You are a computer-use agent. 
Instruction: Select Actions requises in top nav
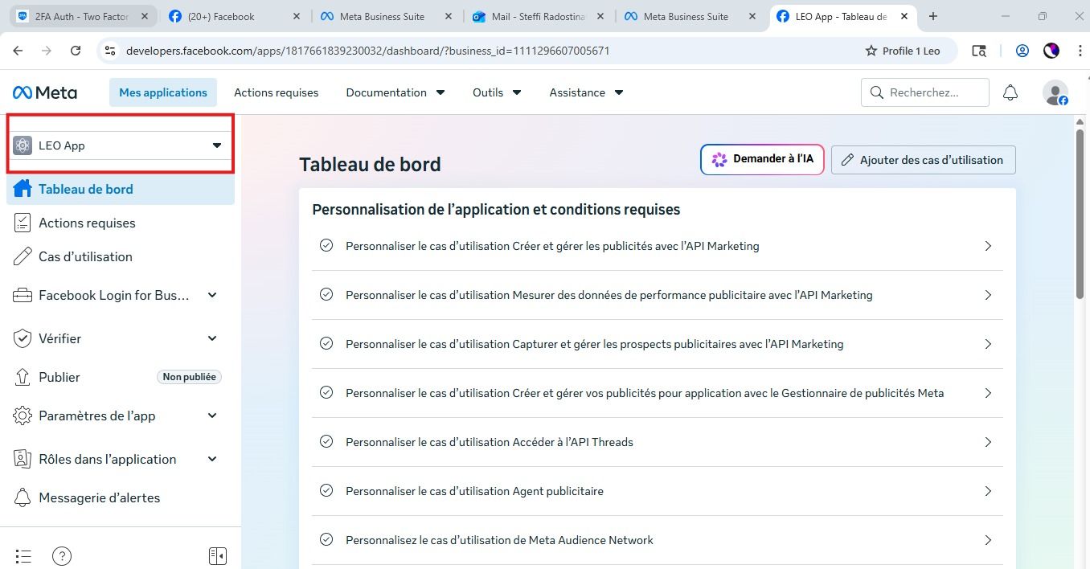(276, 92)
